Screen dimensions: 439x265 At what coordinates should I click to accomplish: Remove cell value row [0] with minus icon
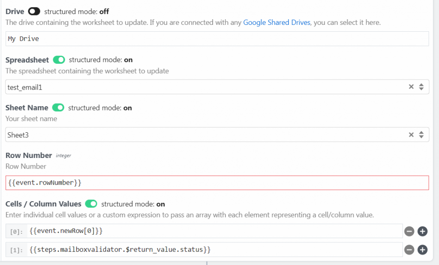(409, 232)
